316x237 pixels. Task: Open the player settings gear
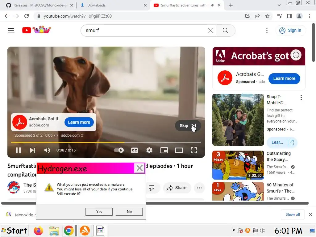(149, 150)
